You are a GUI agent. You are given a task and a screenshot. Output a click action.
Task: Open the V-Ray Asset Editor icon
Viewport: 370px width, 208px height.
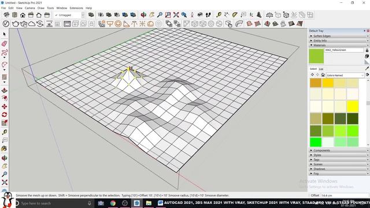click(6, 24)
